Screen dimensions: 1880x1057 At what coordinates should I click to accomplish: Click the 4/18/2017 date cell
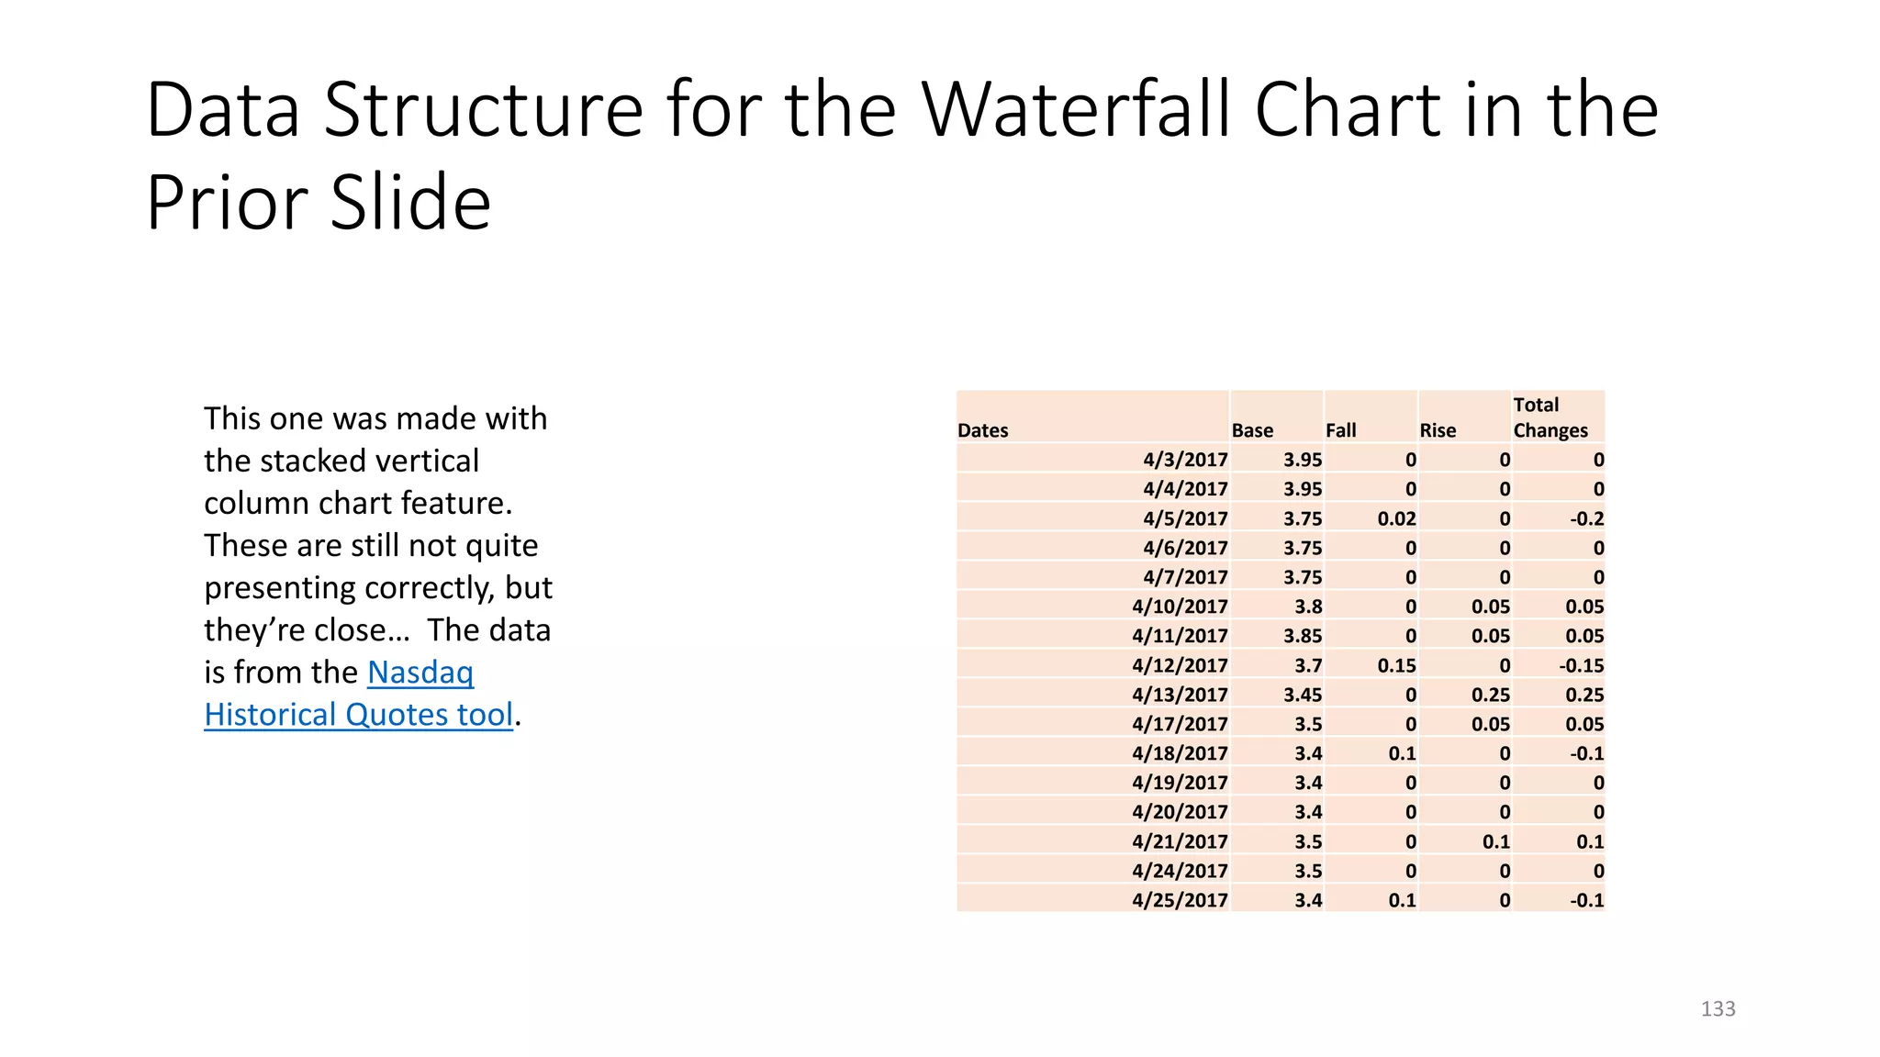1180,753
